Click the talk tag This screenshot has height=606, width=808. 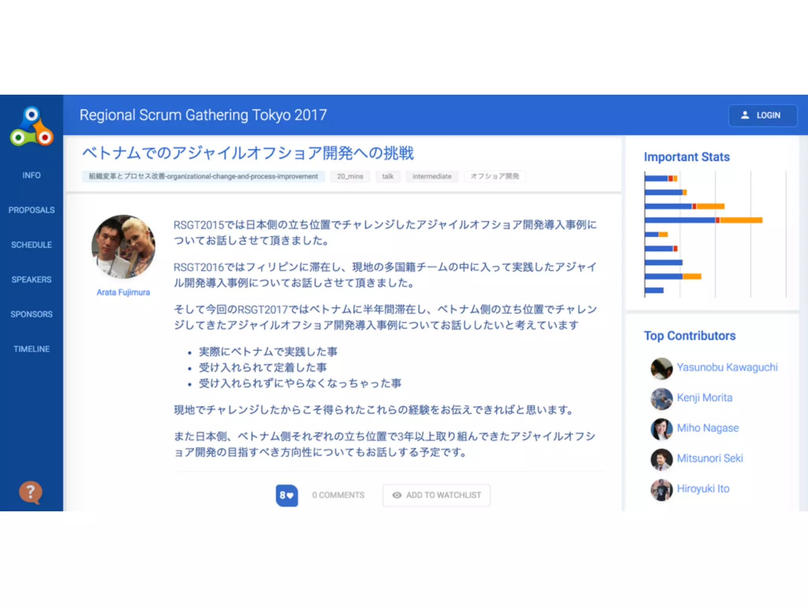388,176
